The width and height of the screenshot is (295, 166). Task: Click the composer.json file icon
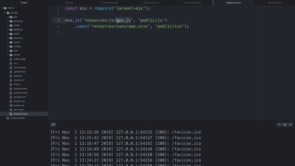[11, 89]
